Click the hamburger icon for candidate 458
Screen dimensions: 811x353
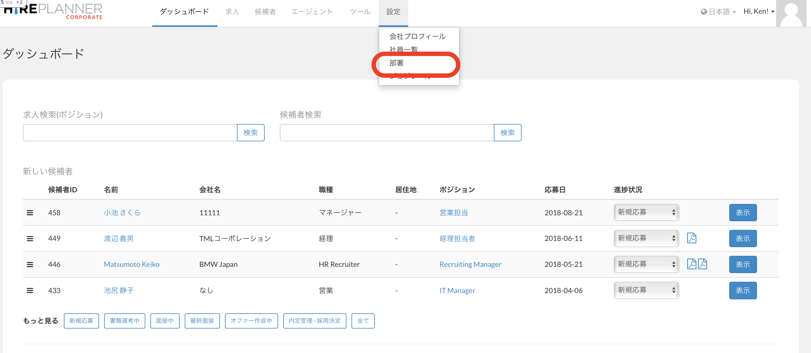[x=30, y=213]
